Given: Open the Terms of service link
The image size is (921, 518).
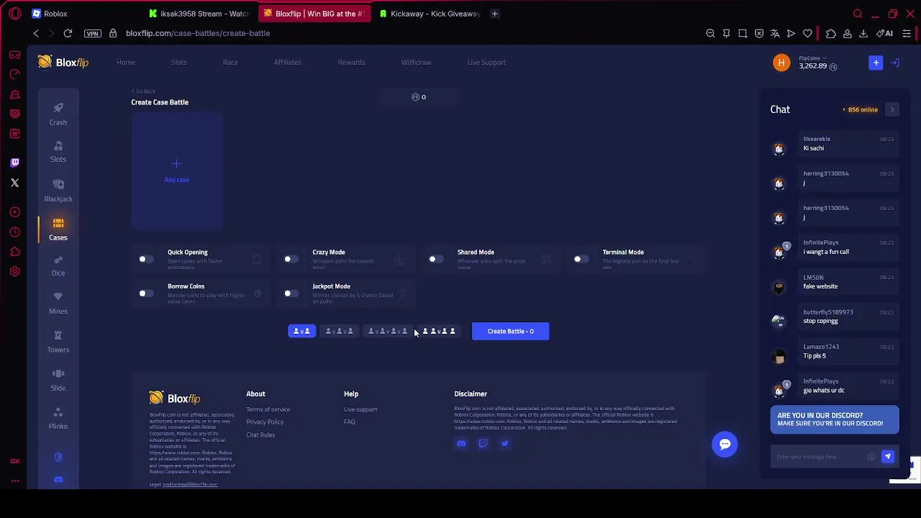Looking at the screenshot, I should pos(268,409).
